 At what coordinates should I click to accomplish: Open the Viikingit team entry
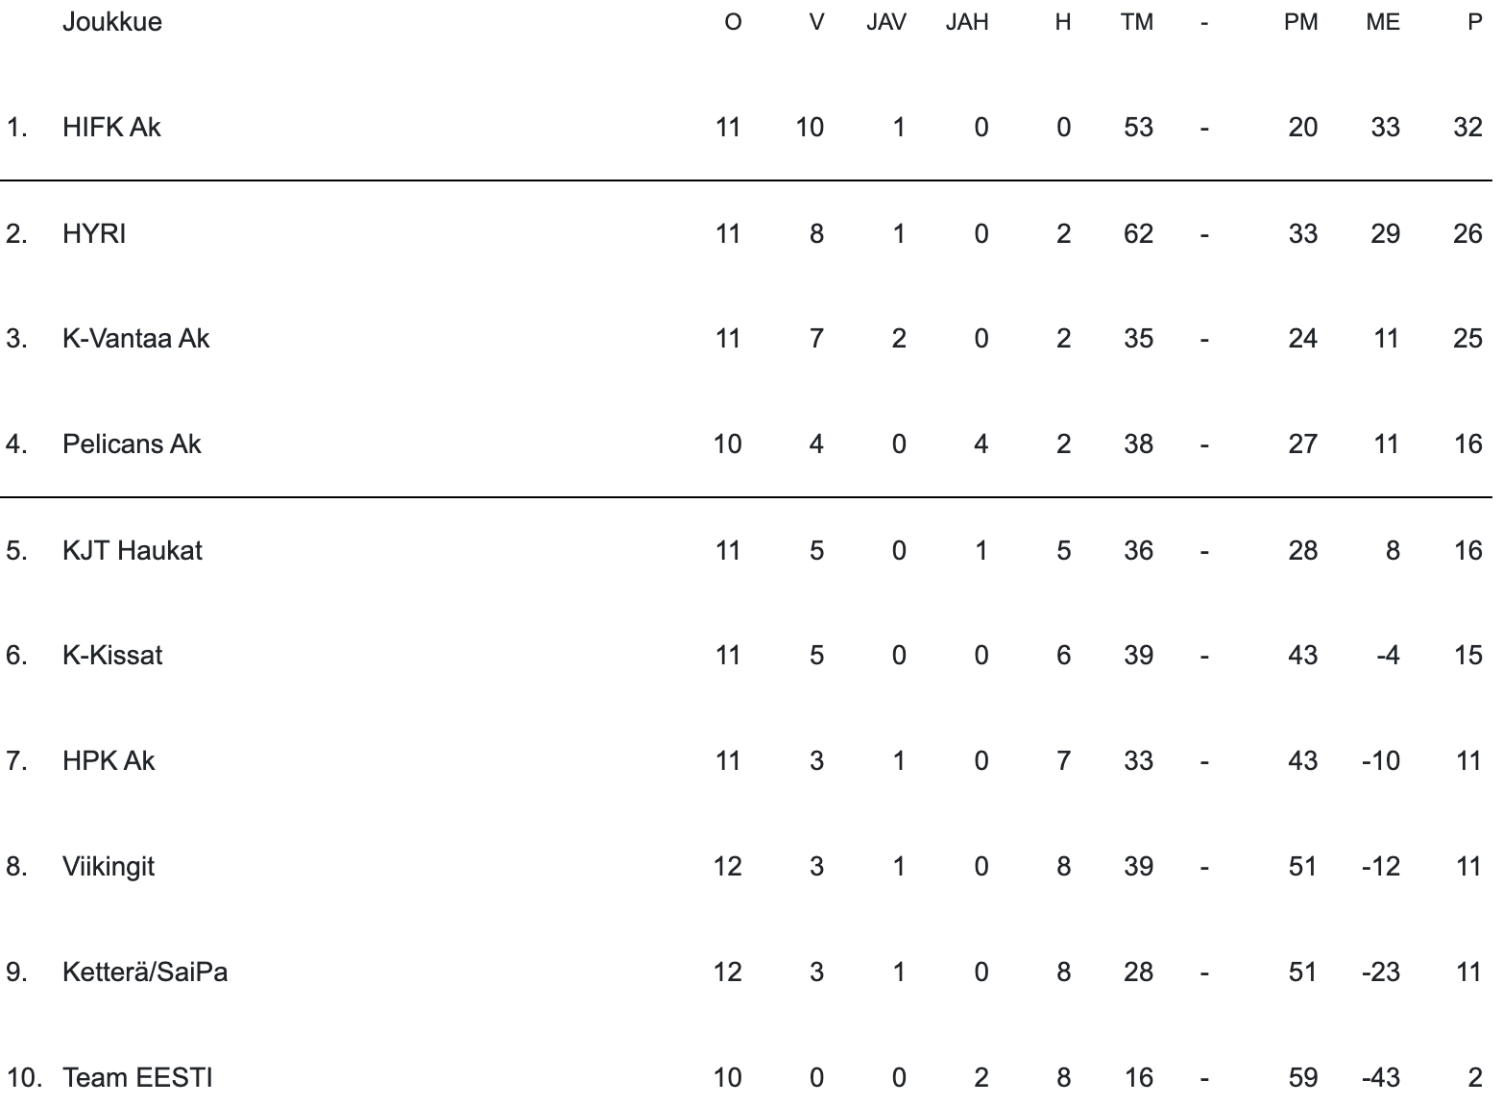(109, 866)
